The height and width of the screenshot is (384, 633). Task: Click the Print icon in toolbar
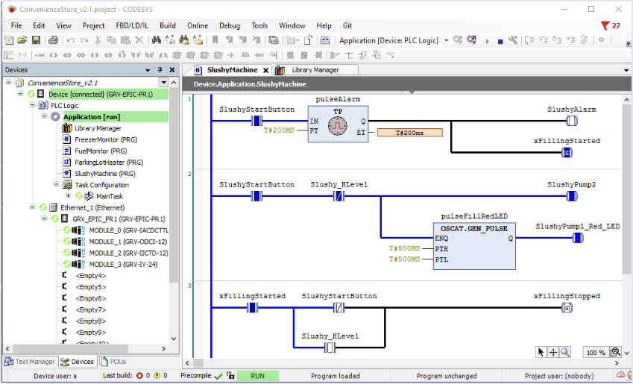coord(52,40)
